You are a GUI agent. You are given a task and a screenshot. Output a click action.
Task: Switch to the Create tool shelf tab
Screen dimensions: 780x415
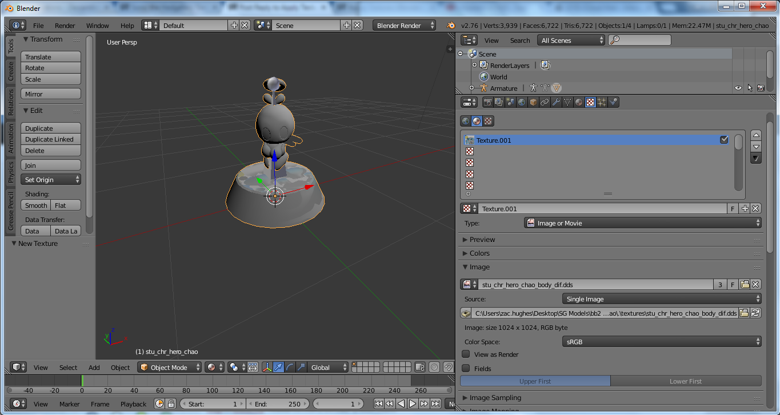(11, 71)
